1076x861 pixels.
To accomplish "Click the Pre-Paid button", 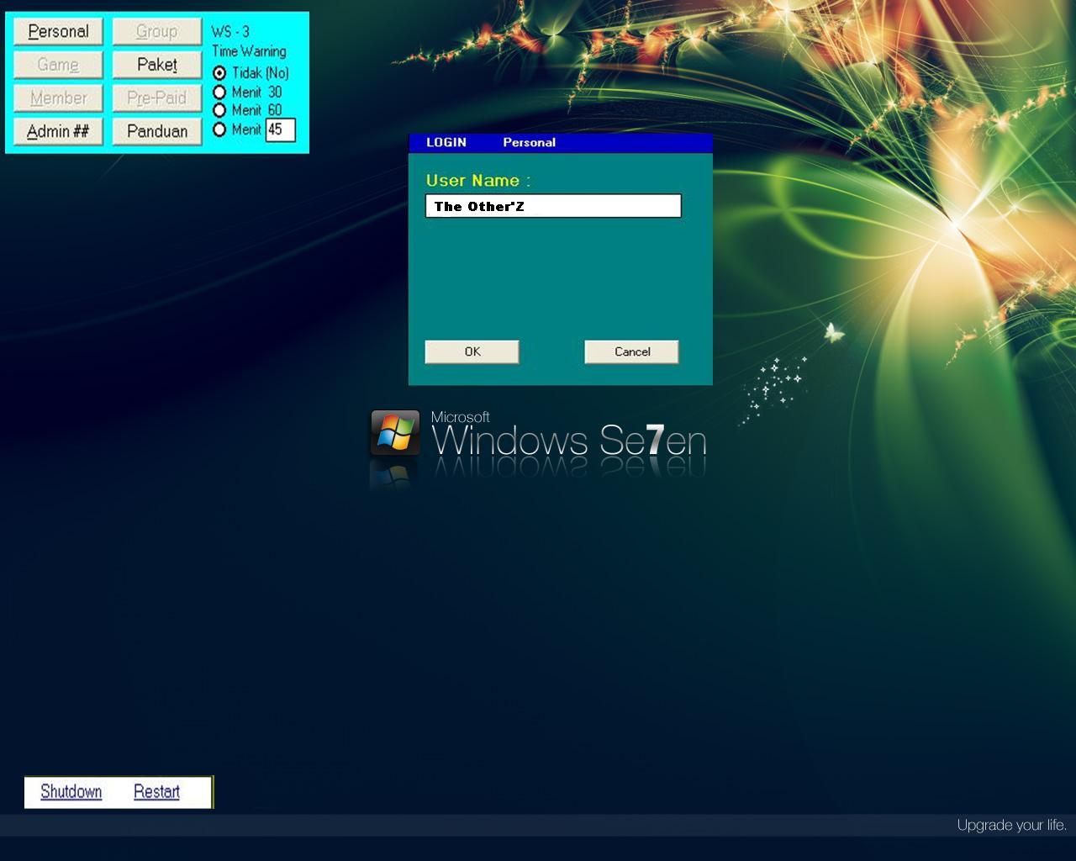I will click(x=156, y=98).
